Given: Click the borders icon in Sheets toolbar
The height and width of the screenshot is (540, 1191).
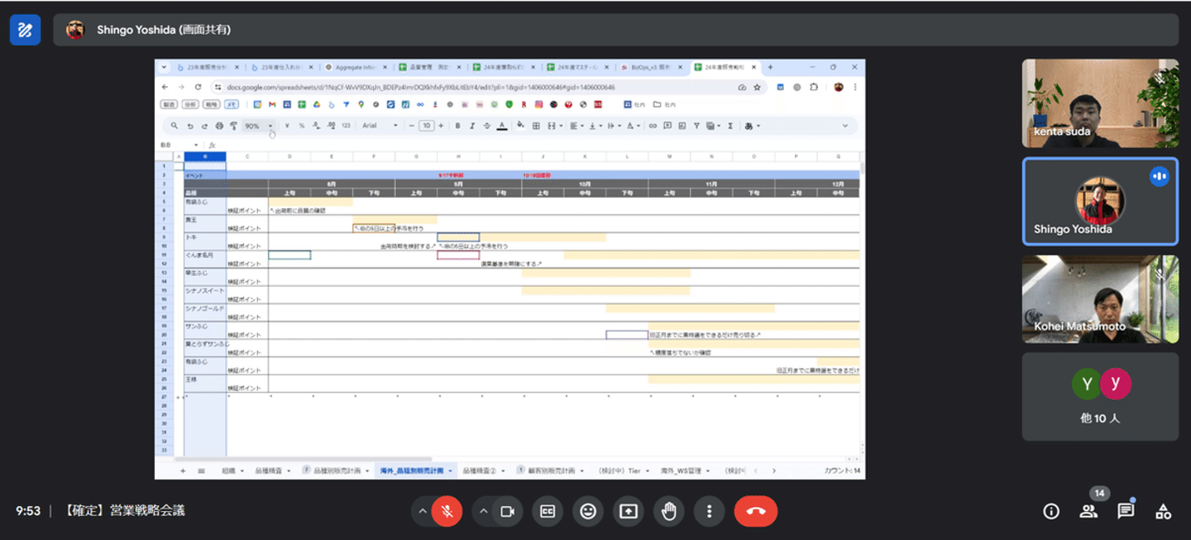Looking at the screenshot, I should [535, 126].
